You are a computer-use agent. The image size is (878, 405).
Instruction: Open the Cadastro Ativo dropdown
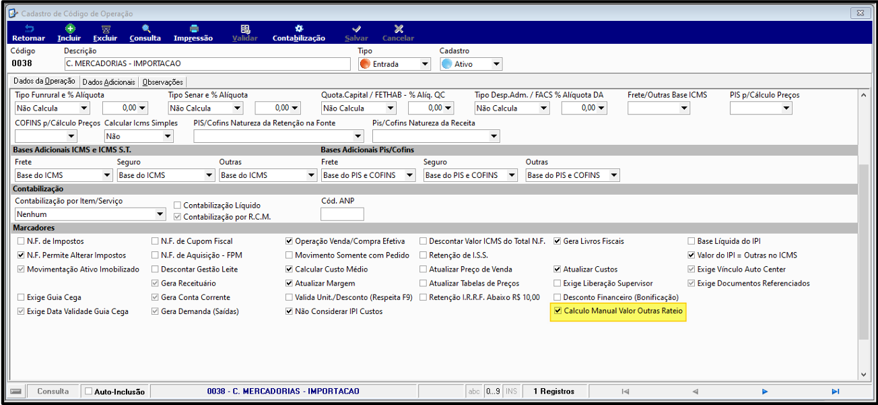[496, 64]
